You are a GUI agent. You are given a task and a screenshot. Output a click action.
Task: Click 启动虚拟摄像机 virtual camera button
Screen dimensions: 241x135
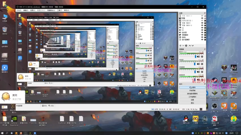[192, 94]
